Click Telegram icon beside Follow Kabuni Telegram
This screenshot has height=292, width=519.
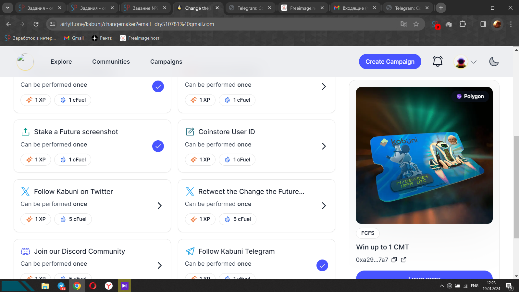pos(190,251)
